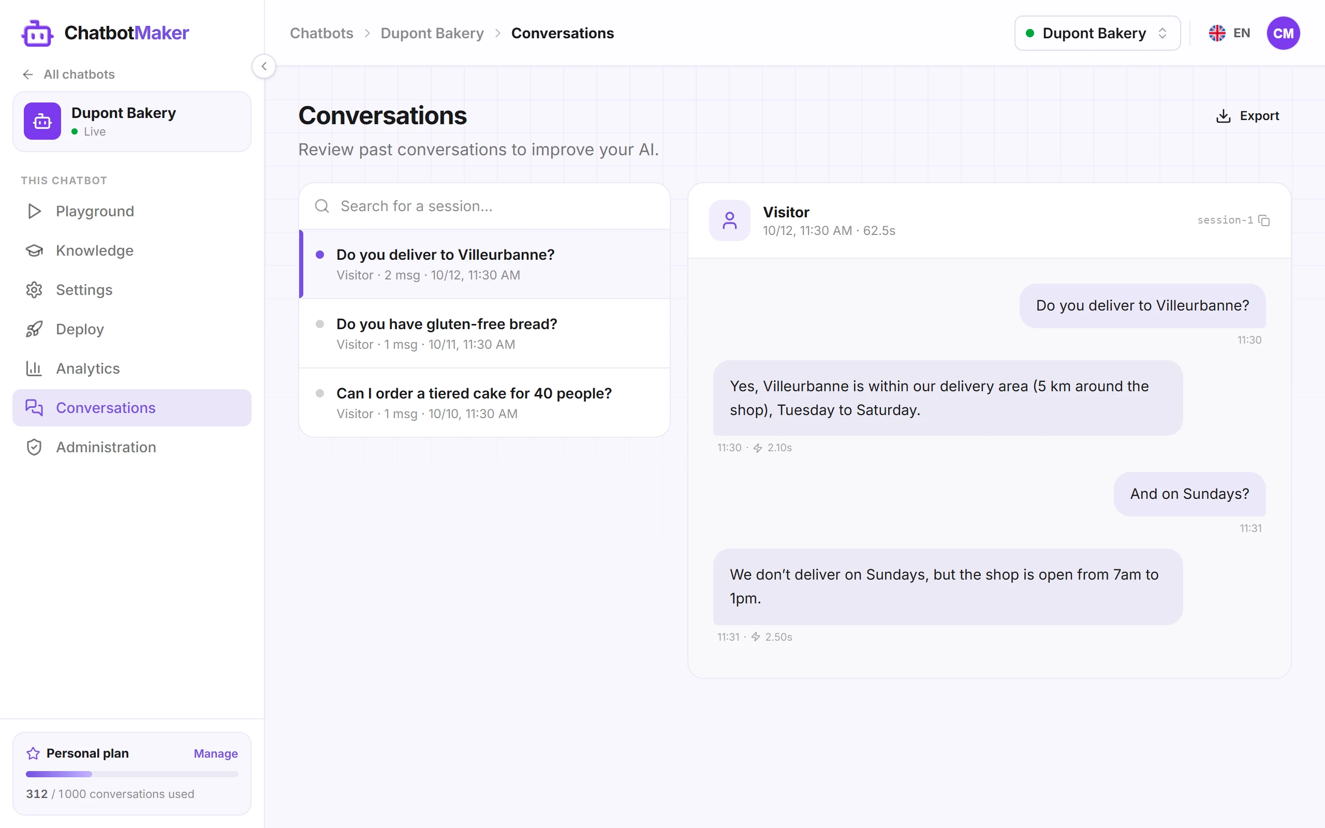Click the Playground play triangle icon
The height and width of the screenshot is (828, 1325).
pos(35,211)
